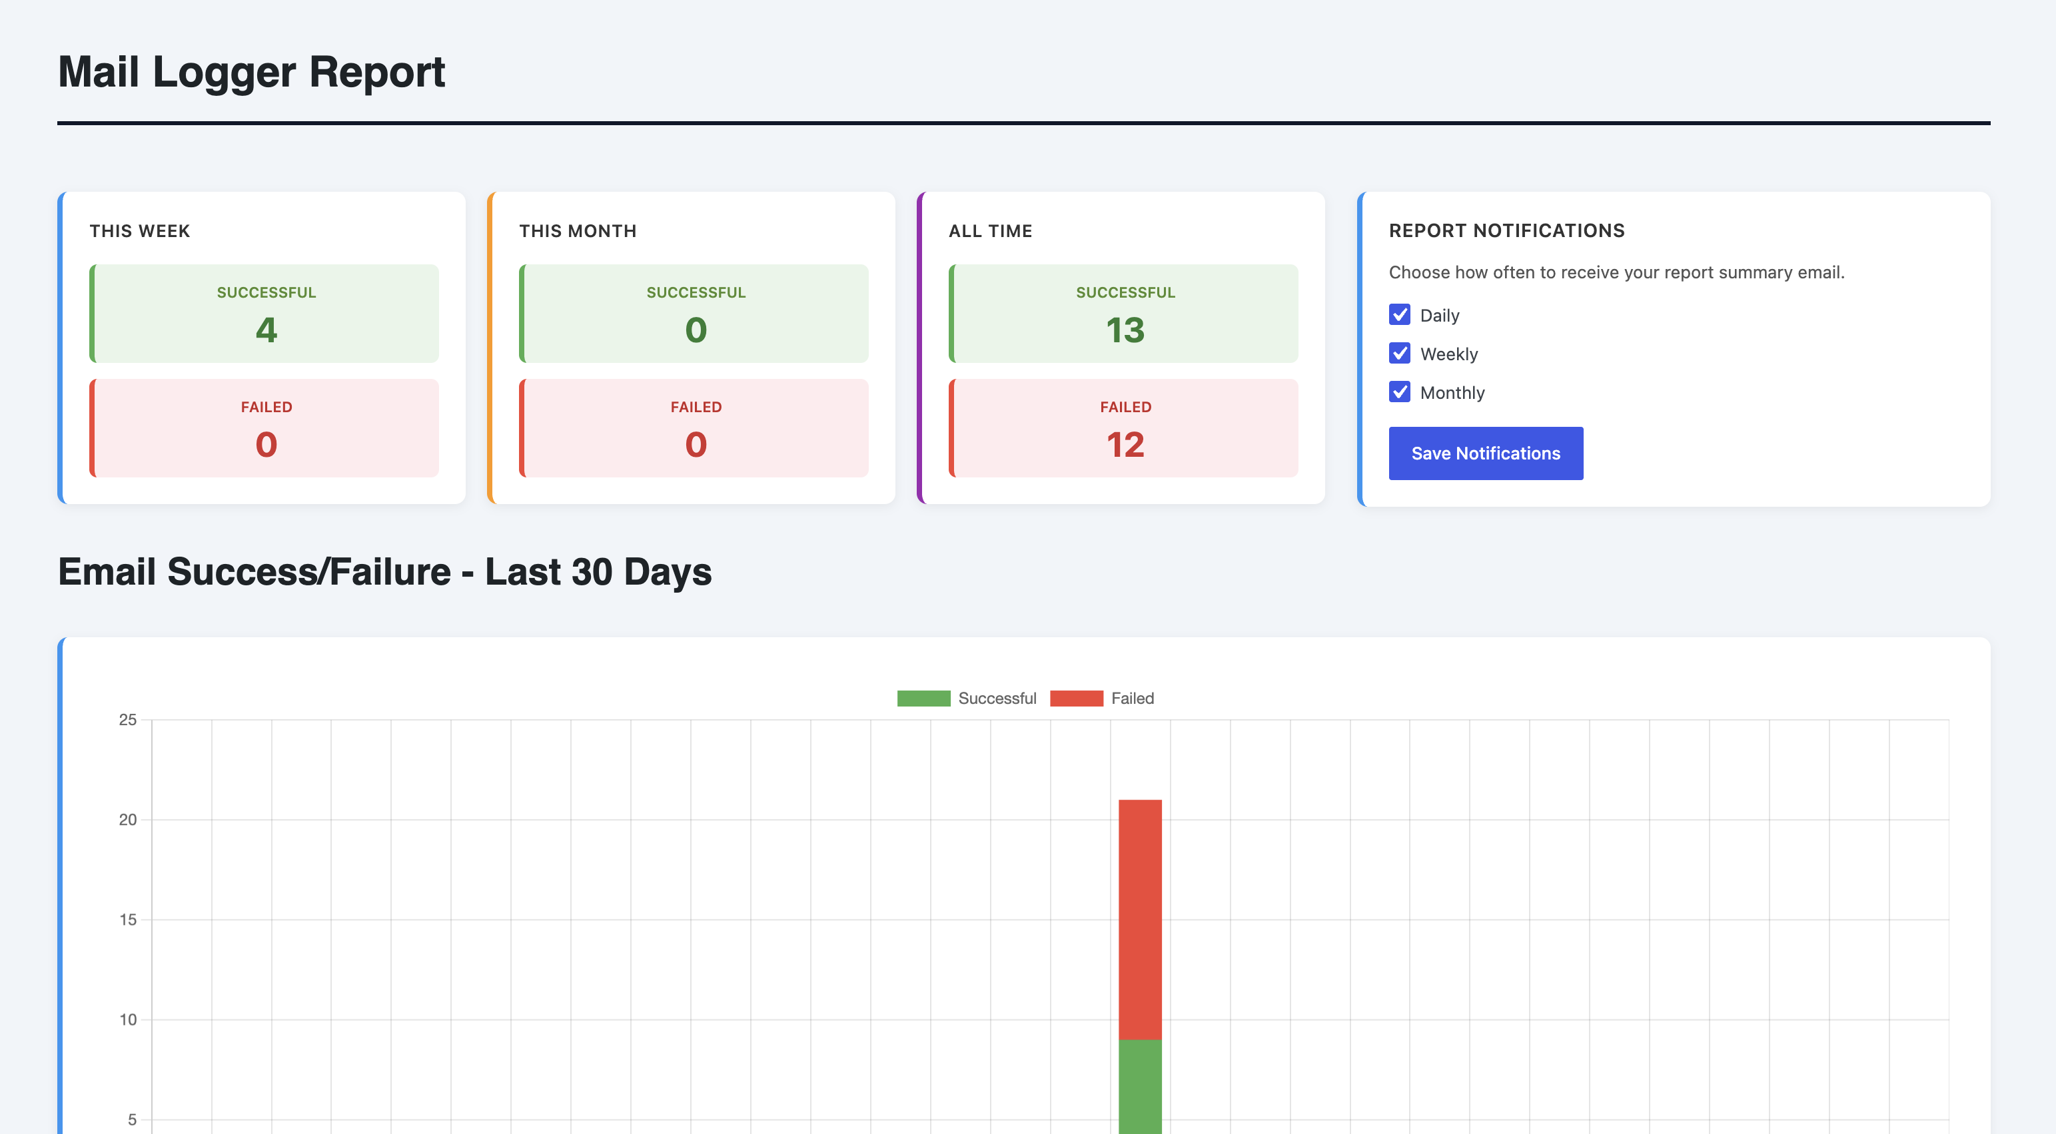The height and width of the screenshot is (1134, 2056).
Task: Disable the Monthly notification checkbox
Action: (x=1399, y=392)
